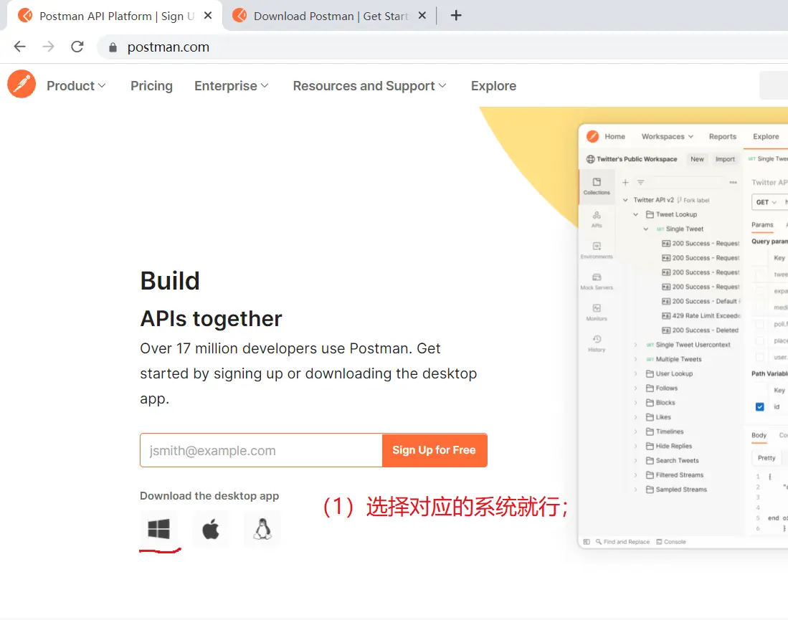Open Console from preview status bar
The image size is (788, 620).
pos(671,542)
